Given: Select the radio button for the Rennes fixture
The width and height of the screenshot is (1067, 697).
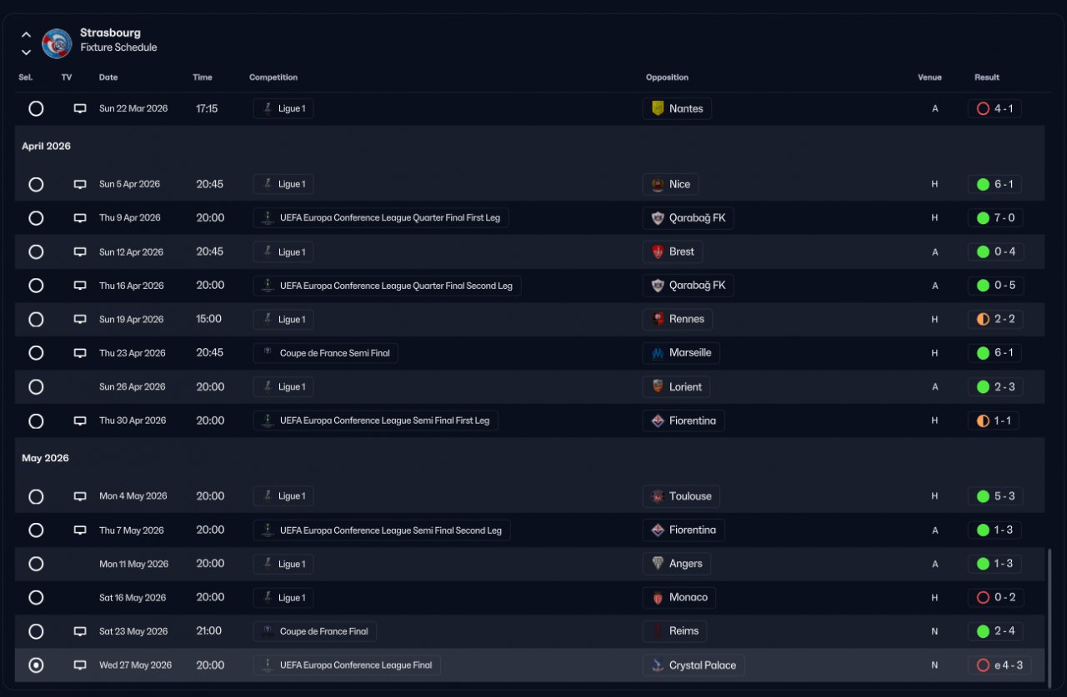Looking at the screenshot, I should coord(36,319).
